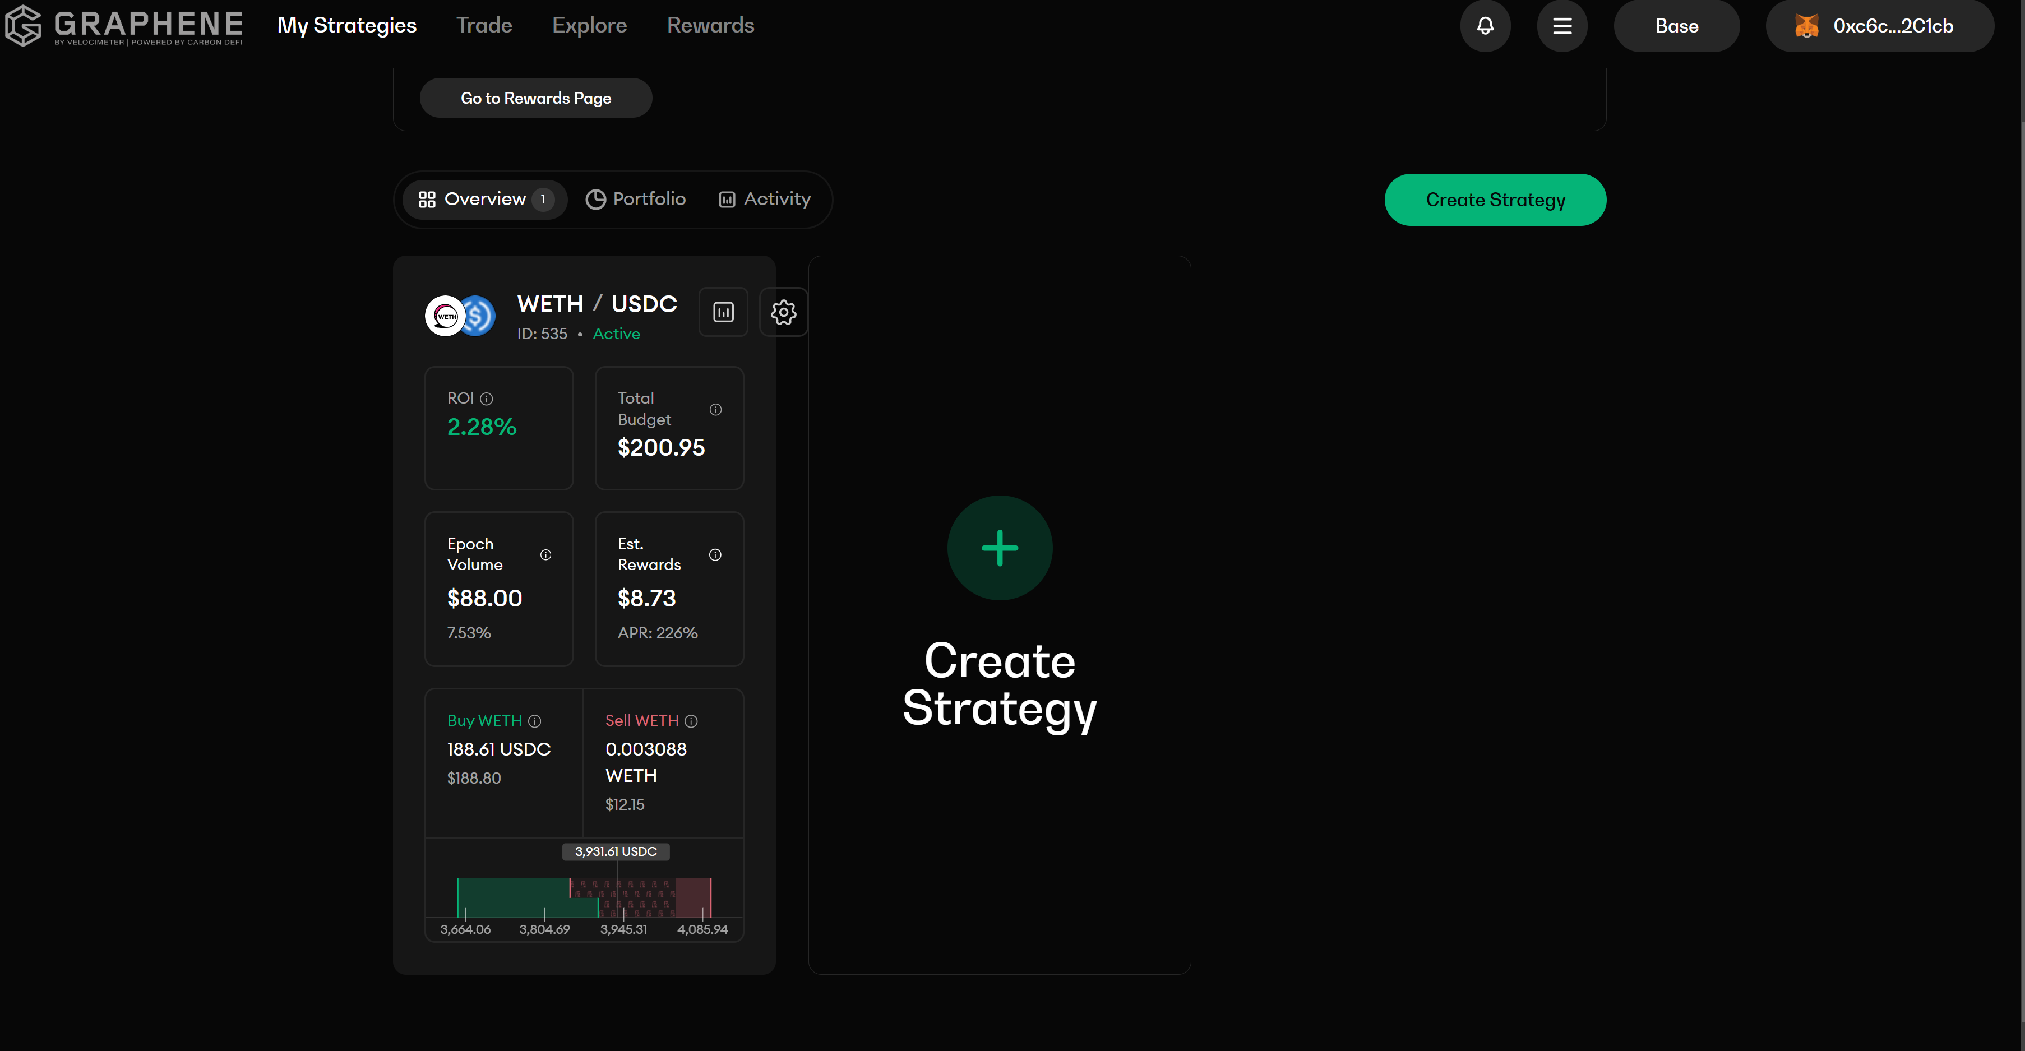
Task: Click Sell WETH info icon
Action: click(x=691, y=721)
